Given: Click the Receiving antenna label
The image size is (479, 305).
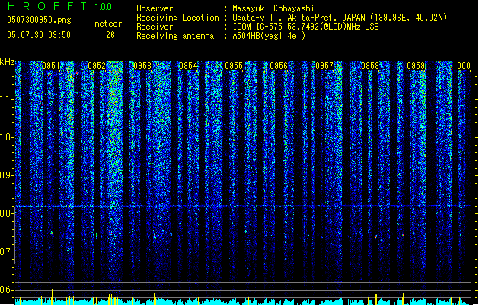Looking at the screenshot, I should click(175, 36).
